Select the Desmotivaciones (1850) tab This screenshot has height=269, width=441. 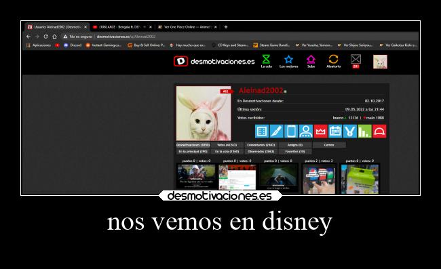pos(193,145)
